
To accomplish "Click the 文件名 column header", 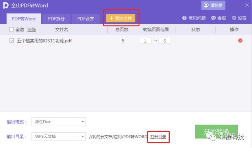I will click(x=61, y=29).
